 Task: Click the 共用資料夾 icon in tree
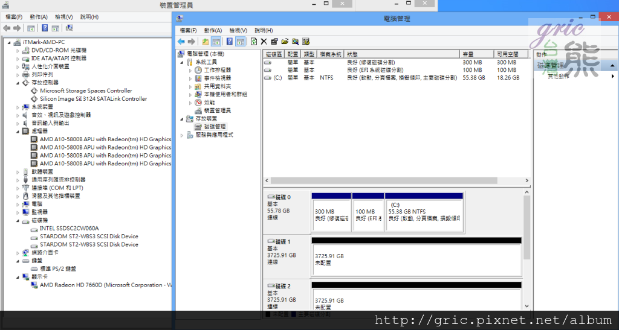(x=198, y=86)
